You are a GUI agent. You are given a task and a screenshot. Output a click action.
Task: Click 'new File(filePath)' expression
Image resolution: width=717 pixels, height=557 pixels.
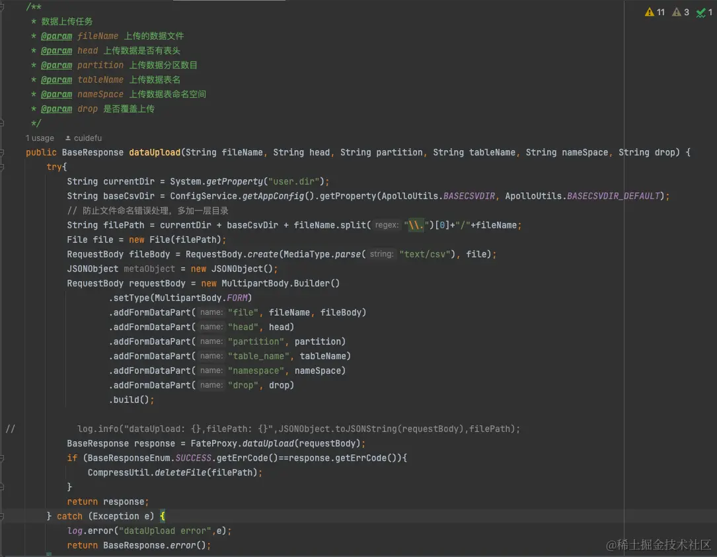pos(175,240)
